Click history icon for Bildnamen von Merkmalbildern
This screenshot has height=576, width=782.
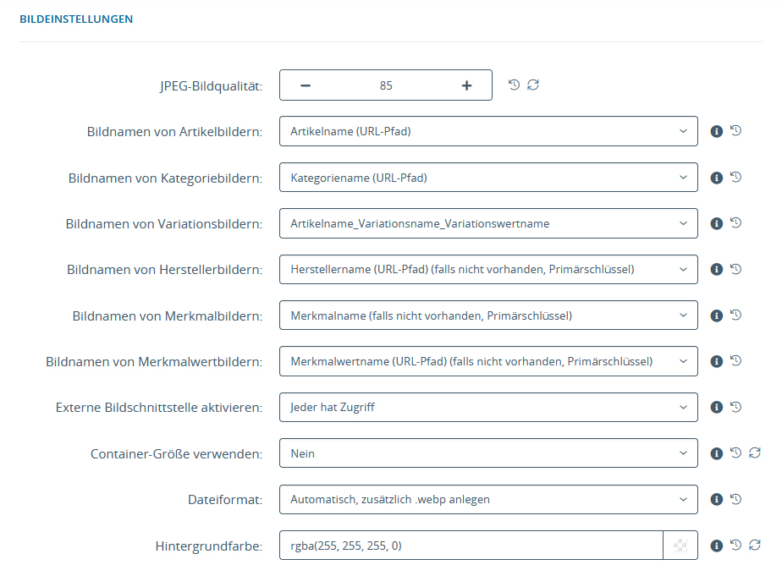point(736,315)
